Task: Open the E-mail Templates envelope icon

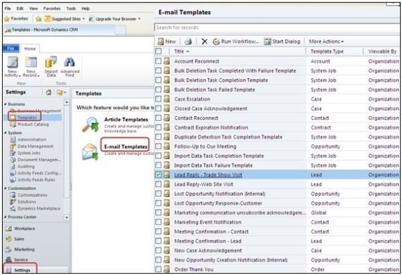Action: point(90,152)
